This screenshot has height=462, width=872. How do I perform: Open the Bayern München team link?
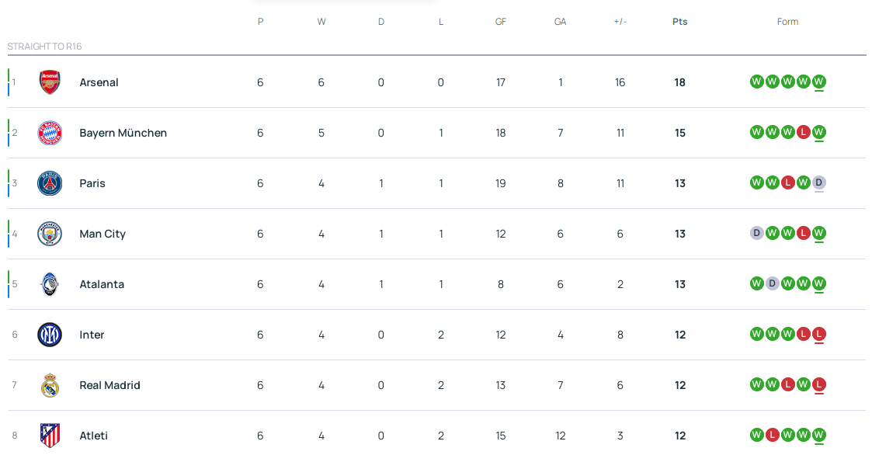123,133
